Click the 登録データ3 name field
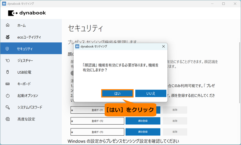This screenshot has height=145, width=241. pyautogui.click(x=97, y=132)
